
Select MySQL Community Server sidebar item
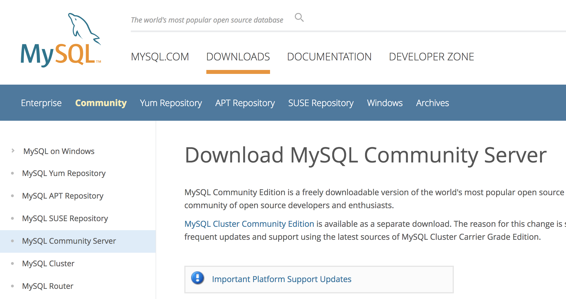point(78,241)
